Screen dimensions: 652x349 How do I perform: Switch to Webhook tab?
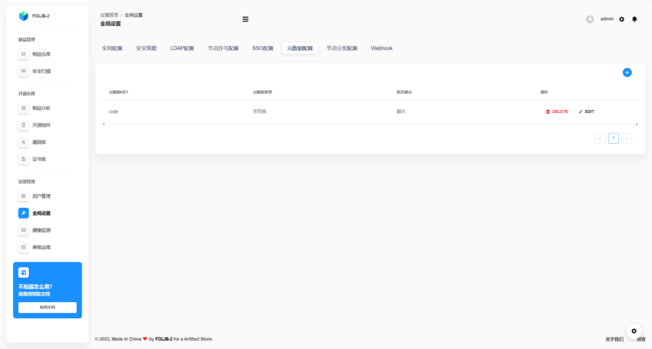[x=382, y=48]
